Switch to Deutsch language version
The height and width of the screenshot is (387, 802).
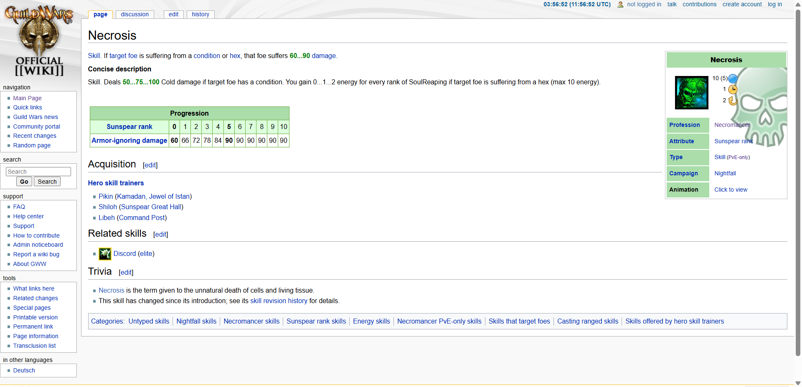pos(24,370)
